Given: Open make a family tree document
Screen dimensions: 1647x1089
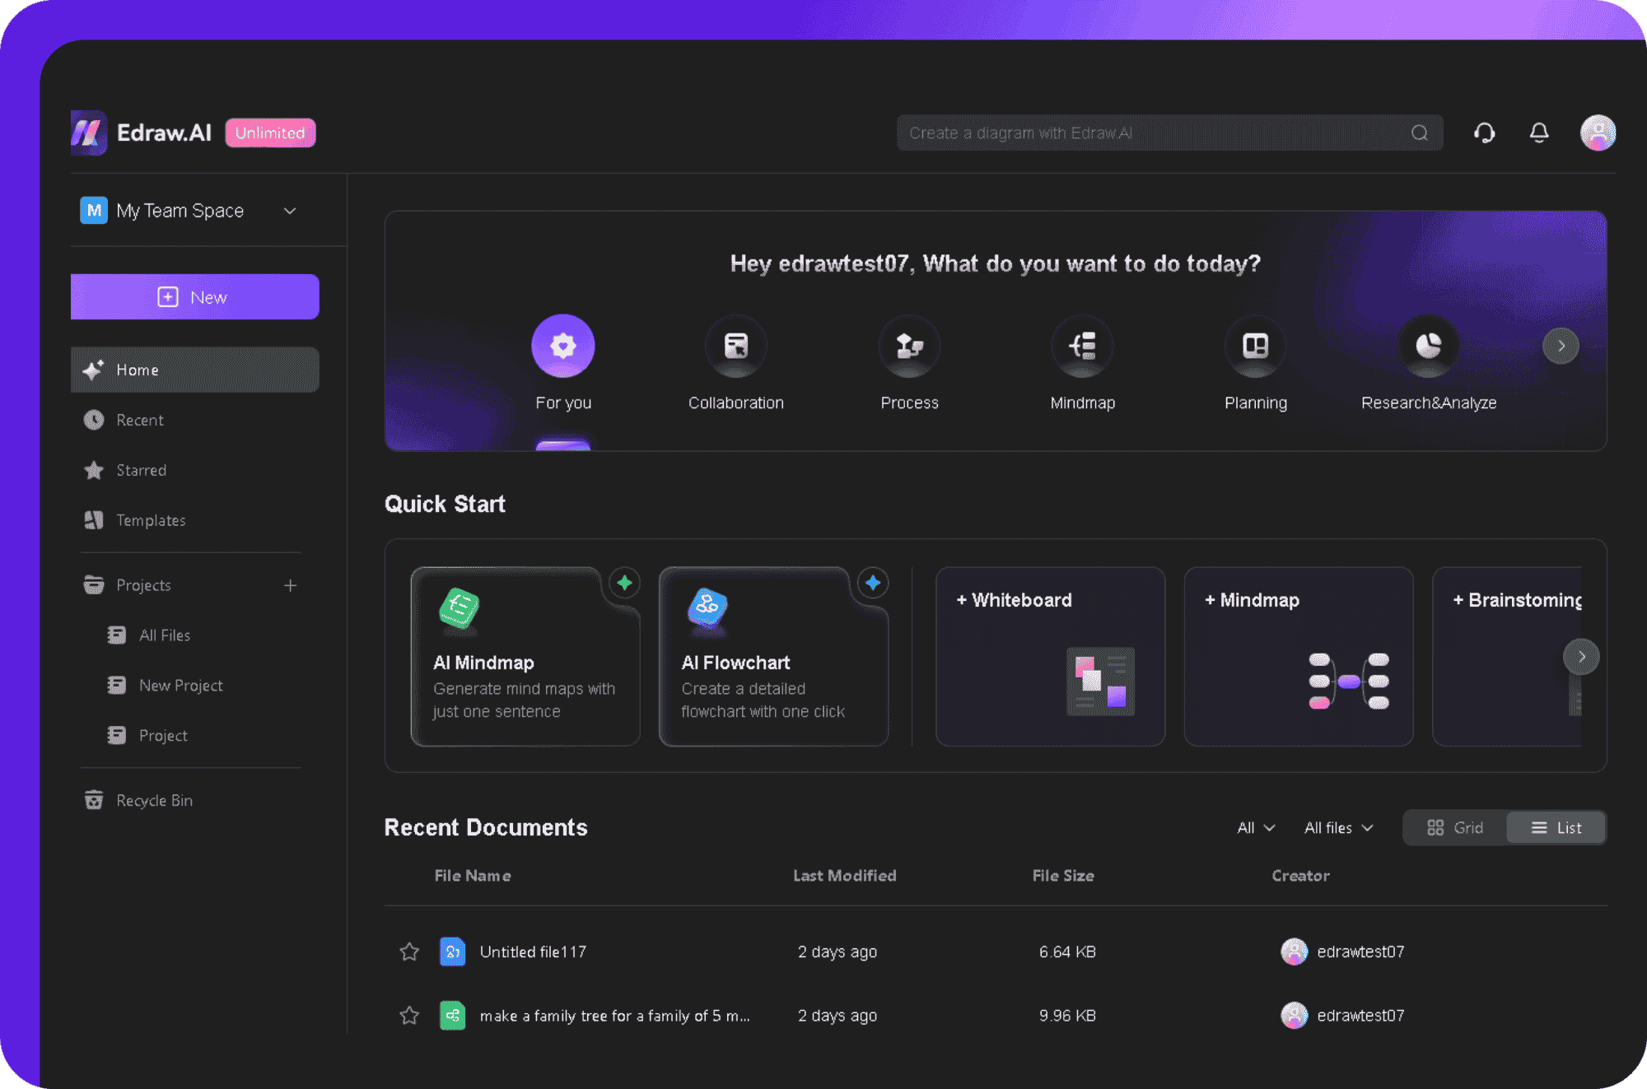Looking at the screenshot, I should click(x=614, y=1016).
